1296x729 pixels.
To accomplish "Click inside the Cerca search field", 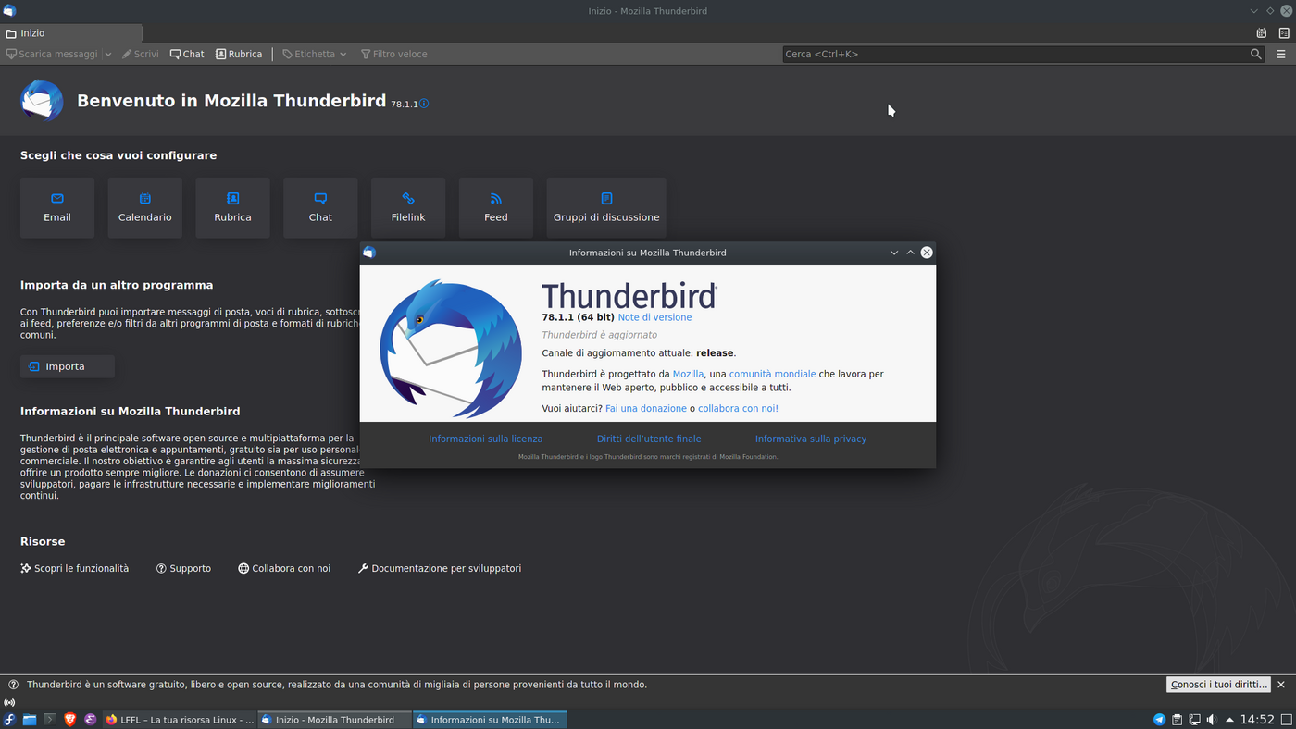I will (x=1018, y=54).
